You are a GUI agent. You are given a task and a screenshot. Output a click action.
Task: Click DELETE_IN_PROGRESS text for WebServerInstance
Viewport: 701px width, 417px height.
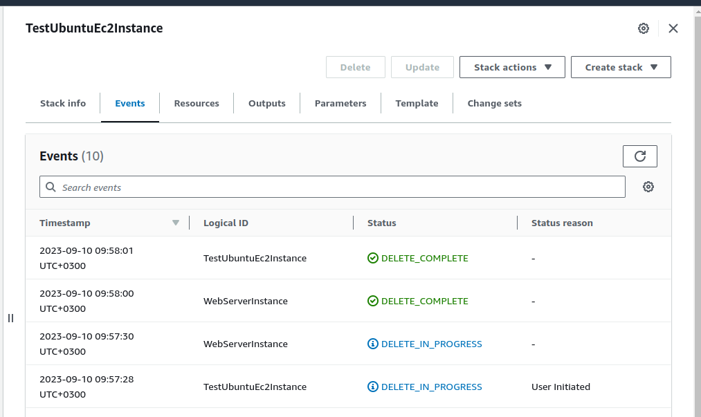click(431, 344)
